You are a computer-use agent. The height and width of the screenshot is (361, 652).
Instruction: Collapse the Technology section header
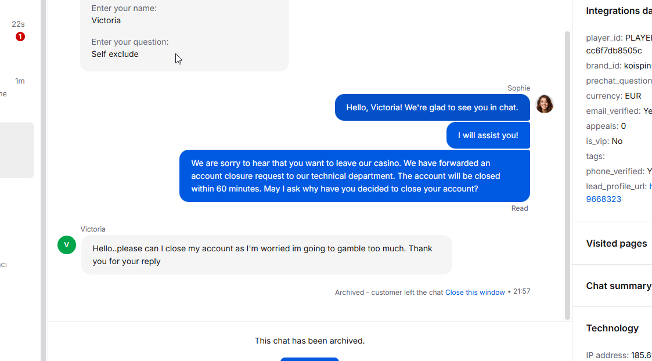613,328
